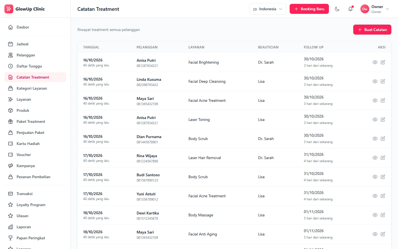Go to Dasbor in sidebar

35,27
